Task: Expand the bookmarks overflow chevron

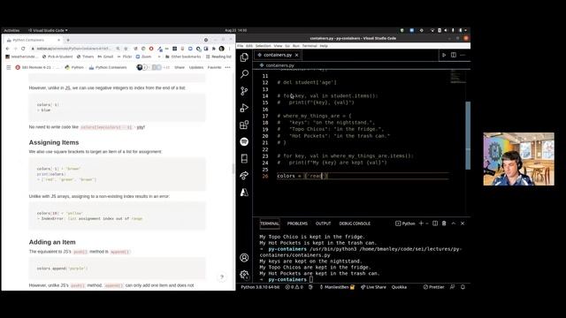Action: pyautogui.click(x=159, y=57)
